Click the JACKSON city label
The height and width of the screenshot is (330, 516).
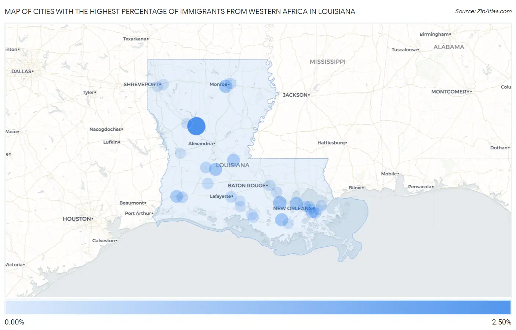[295, 95]
